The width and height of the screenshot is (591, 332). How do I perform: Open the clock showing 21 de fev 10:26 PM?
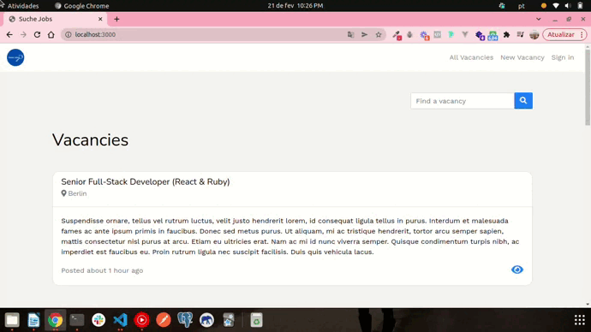[295, 6]
